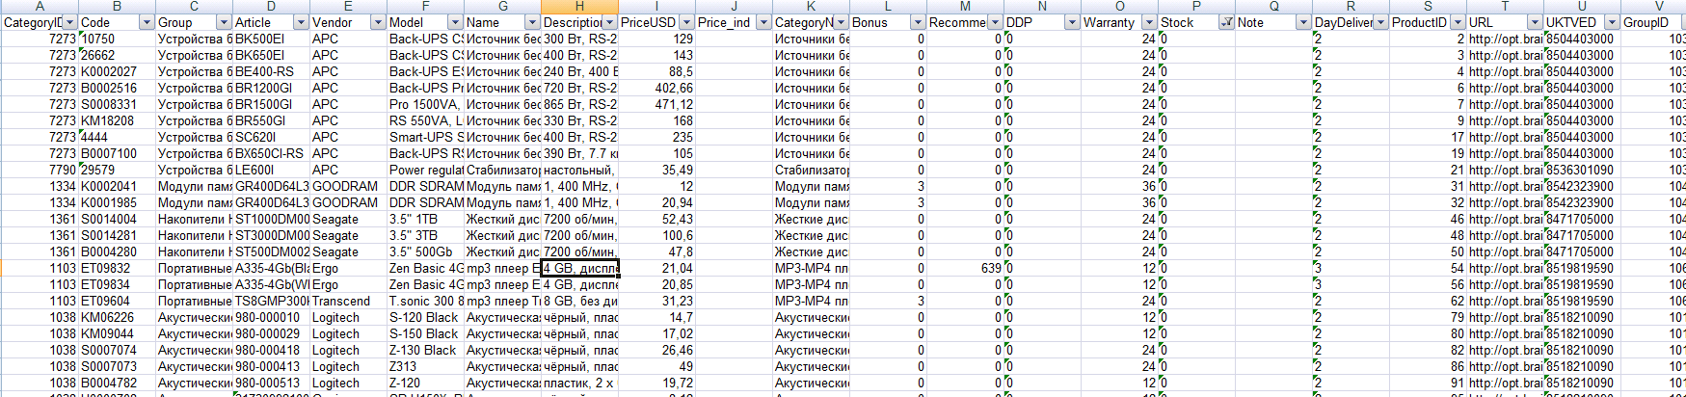Screen dimensions: 1686x397
Task: Select the Code cell K0002027
Action: point(117,71)
